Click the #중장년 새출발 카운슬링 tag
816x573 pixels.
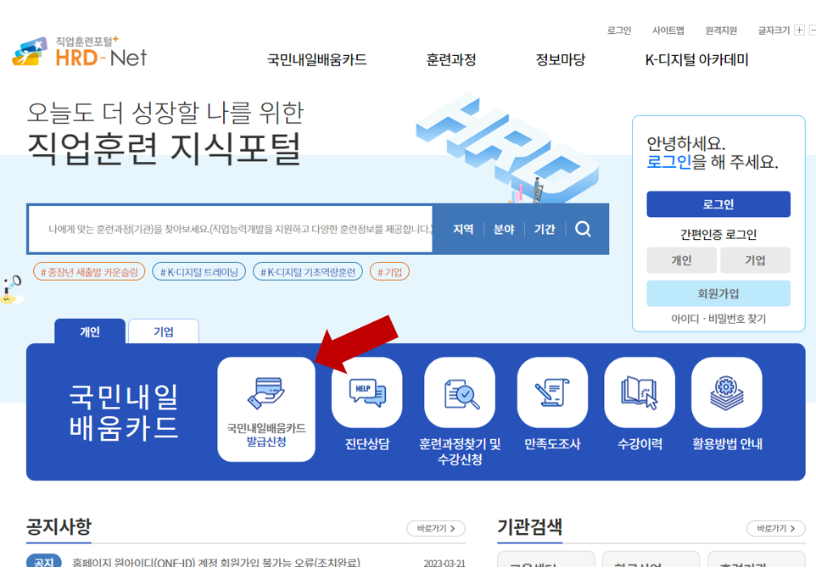[x=89, y=271]
